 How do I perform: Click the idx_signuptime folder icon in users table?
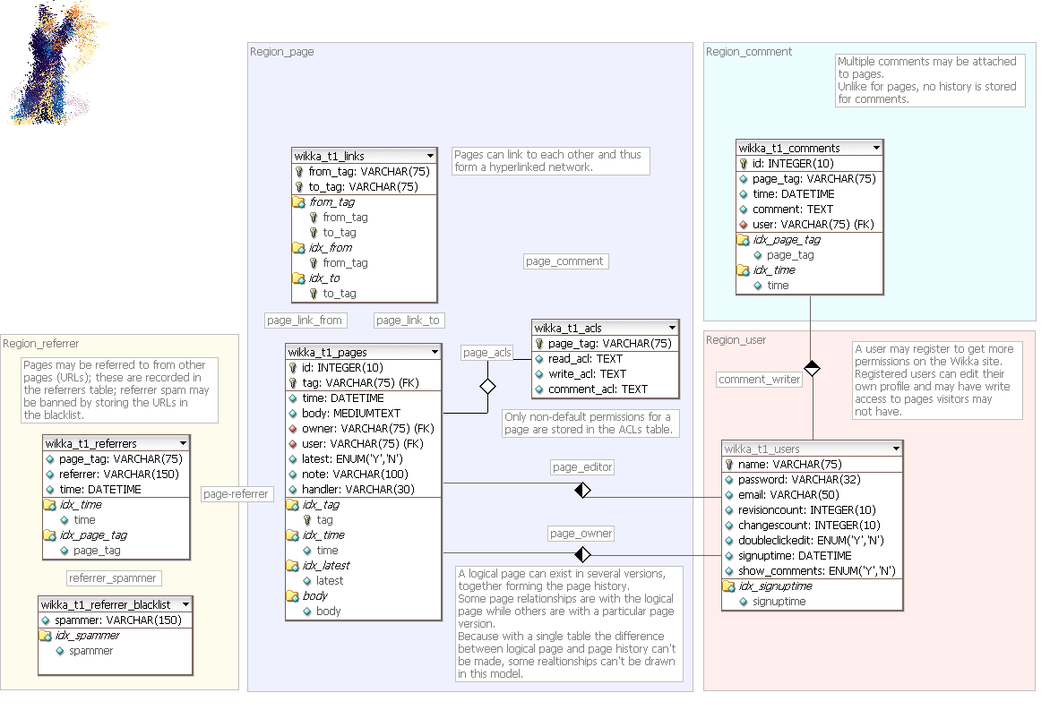(729, 586)
